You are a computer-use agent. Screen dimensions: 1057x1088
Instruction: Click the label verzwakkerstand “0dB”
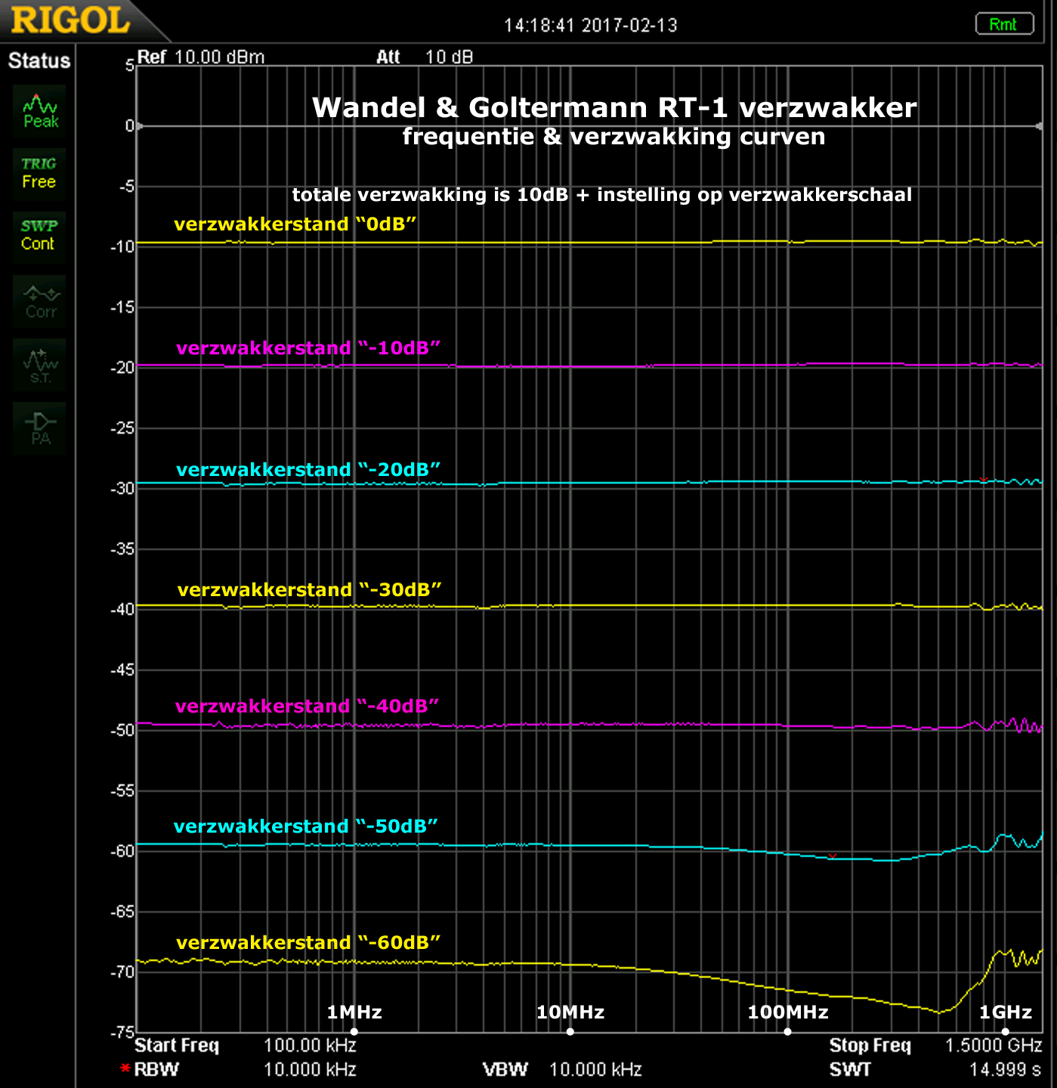[x=295, y=224]
